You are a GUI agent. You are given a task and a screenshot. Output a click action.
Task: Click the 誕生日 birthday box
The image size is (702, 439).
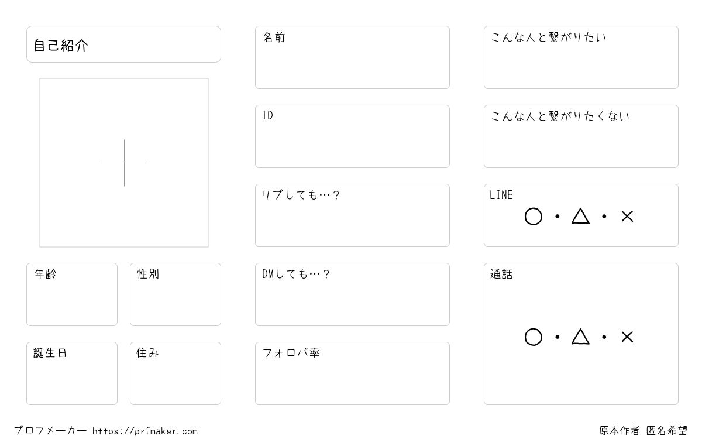click(x=72, y=373)
